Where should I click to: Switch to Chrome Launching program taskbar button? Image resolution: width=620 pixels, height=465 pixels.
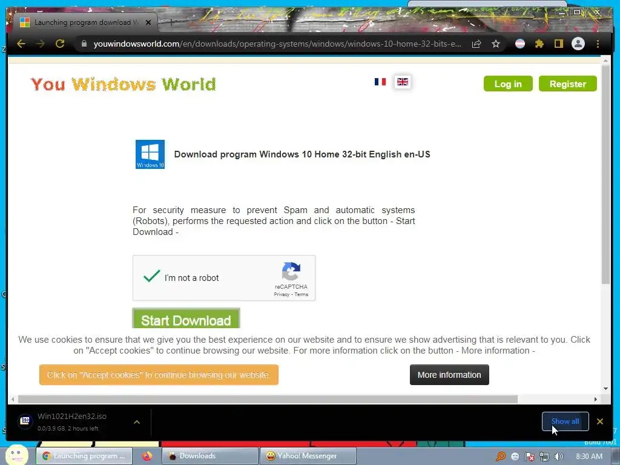[84, 456]
